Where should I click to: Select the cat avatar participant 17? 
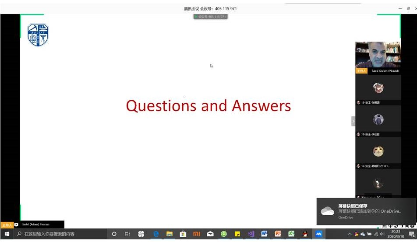point(378,151)
